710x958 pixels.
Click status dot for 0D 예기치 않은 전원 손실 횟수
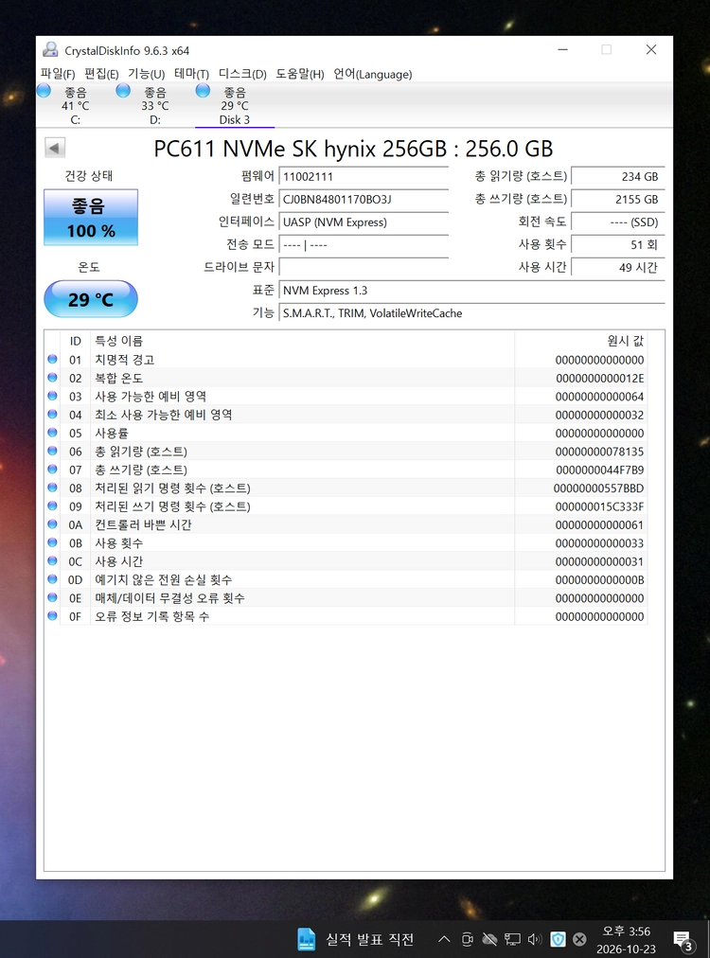pyautogui.click(x=53, y=579)
